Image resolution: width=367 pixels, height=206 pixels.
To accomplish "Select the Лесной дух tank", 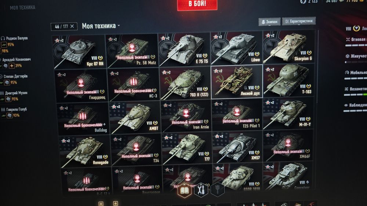I will (x=237, y=82).
